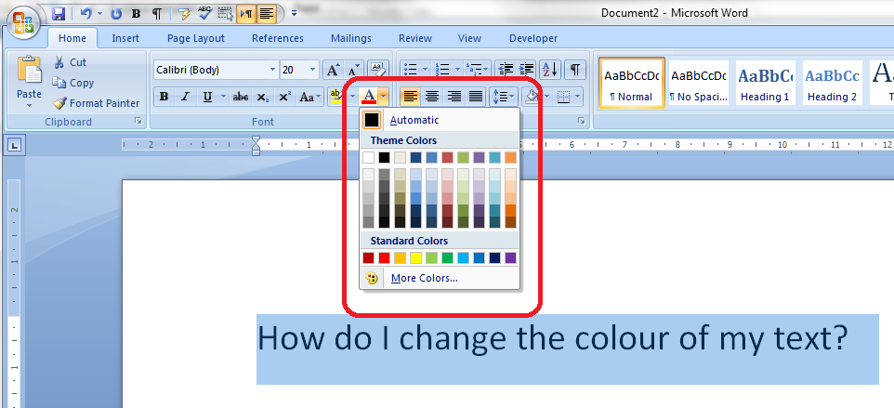Pick the standard Red color swatch

coord(385,258)
